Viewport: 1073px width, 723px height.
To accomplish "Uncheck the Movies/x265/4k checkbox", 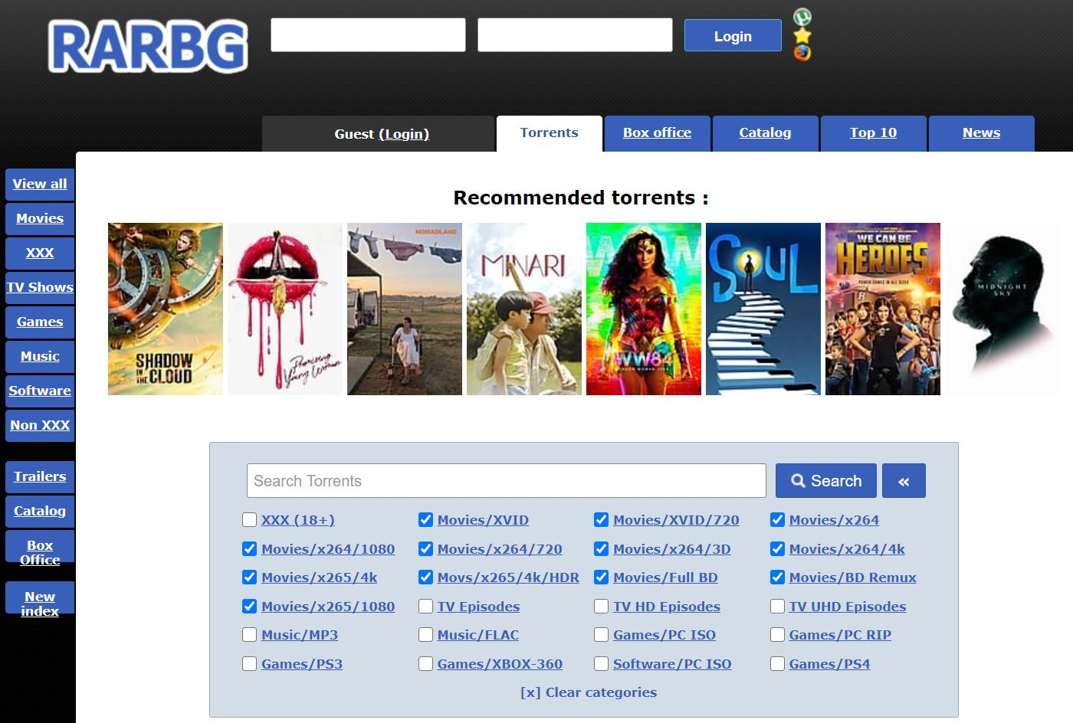I will pos(249,577).
